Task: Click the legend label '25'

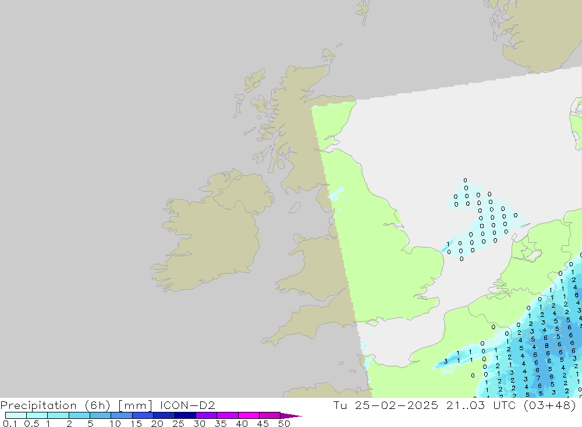Action: [x=178, y=424]
